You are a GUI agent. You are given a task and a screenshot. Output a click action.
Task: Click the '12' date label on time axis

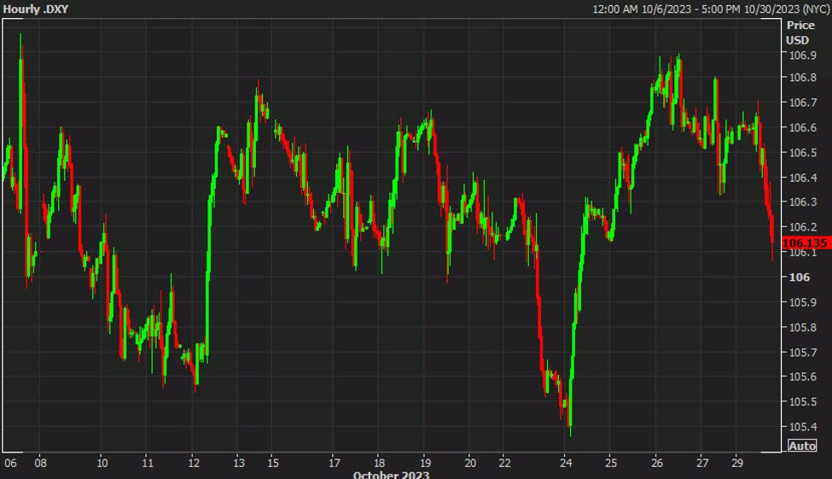(x=194, y=463)
